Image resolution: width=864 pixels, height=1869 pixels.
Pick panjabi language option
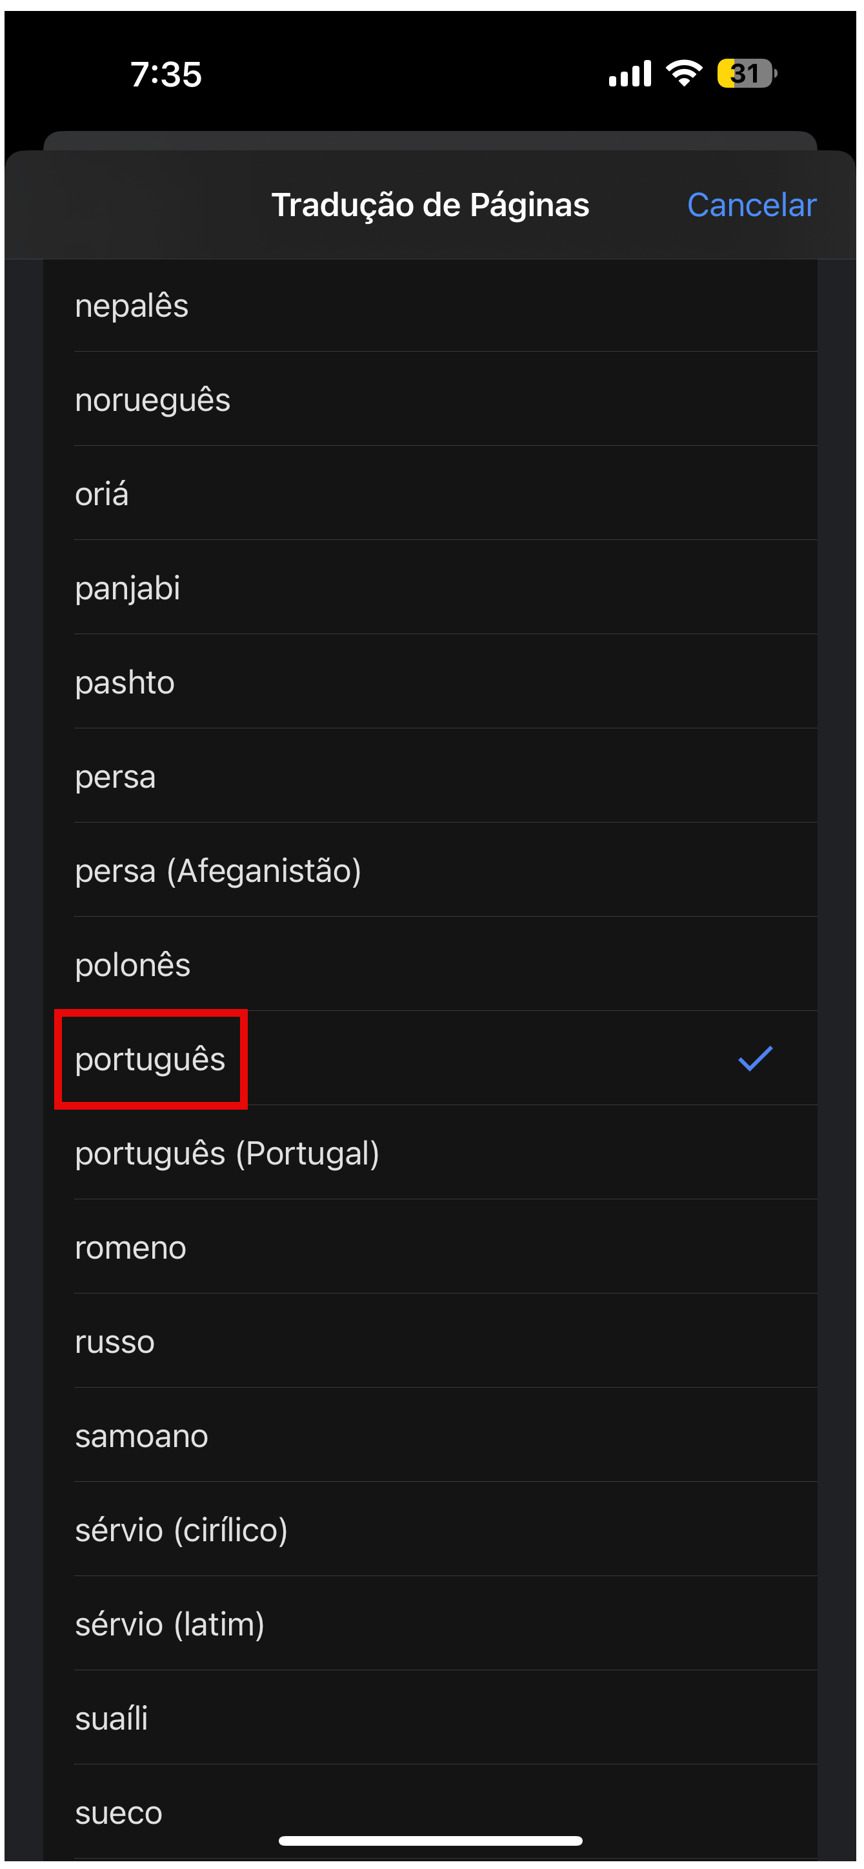128,588
